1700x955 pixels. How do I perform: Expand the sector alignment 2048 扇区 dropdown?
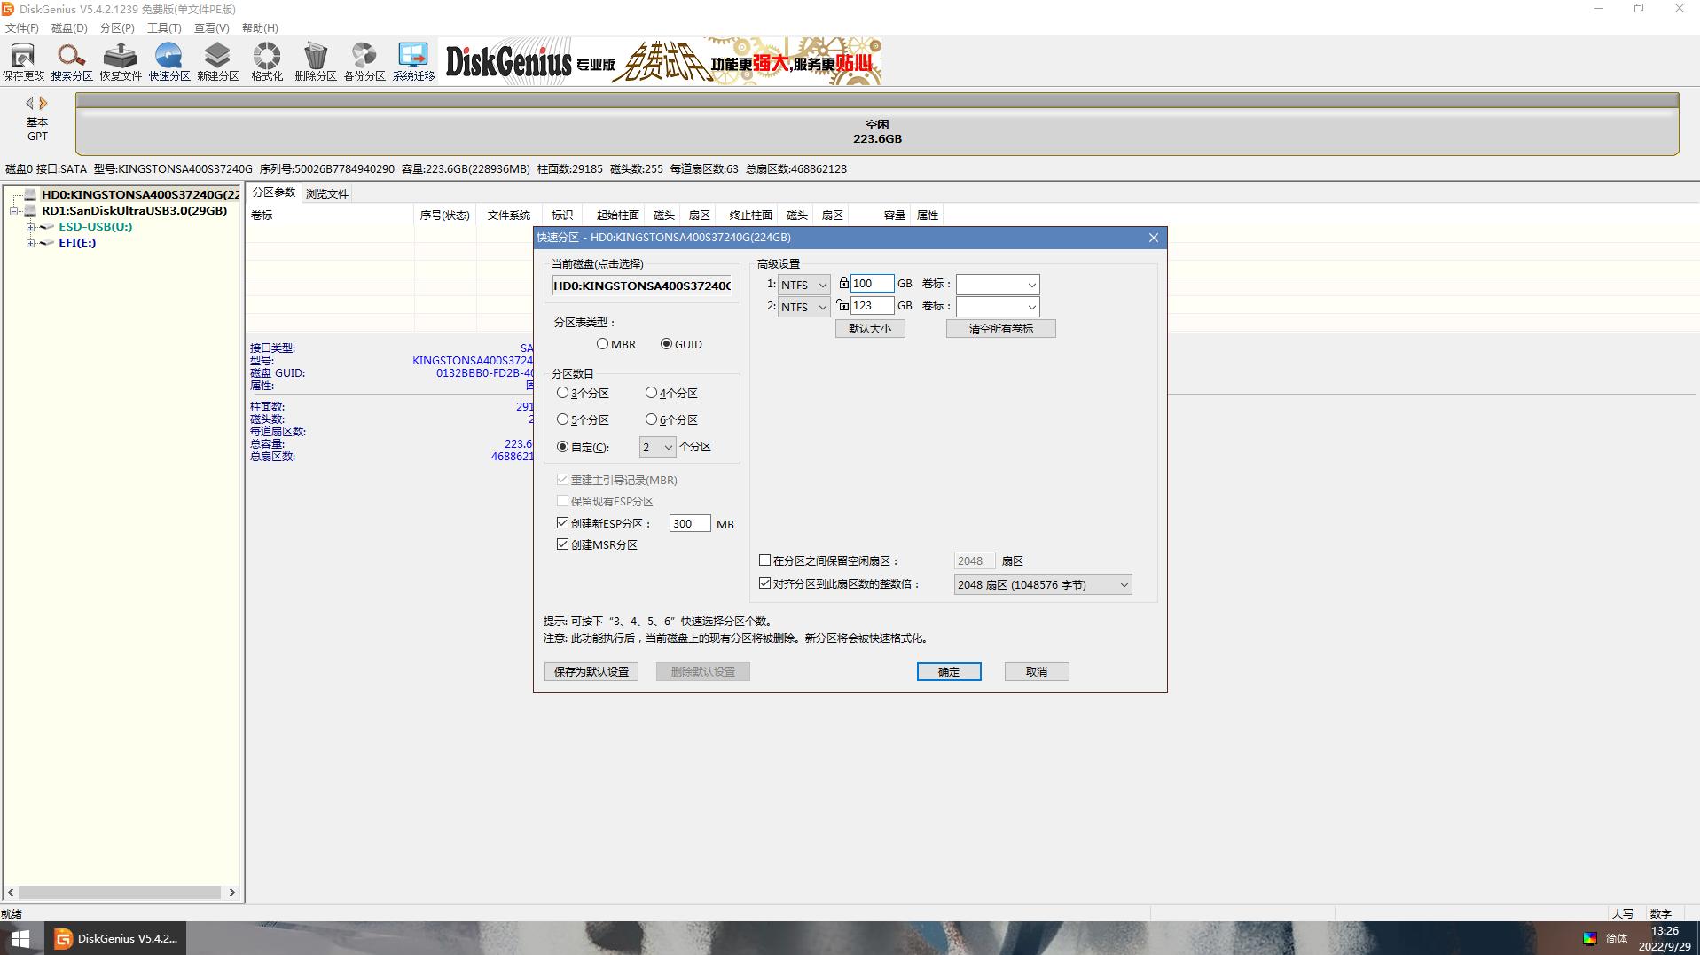(x=1043, y=585)
